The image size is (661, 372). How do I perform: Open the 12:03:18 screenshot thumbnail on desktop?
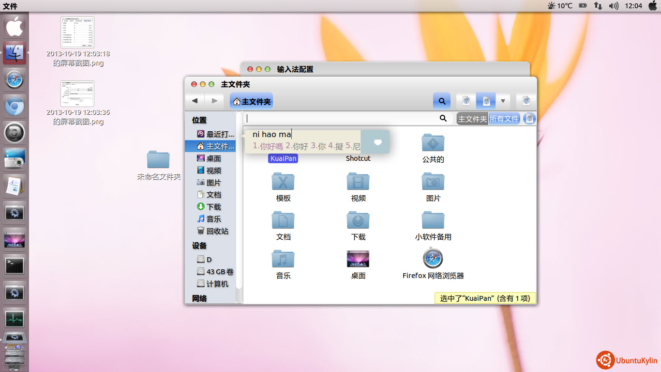77,32
